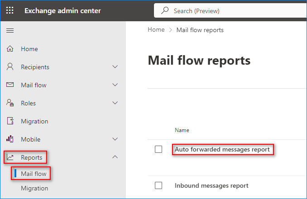Screen dimensions: 307x199
Task: Open the Auto forwarded messages report
Action: click(x=222, y=150)
